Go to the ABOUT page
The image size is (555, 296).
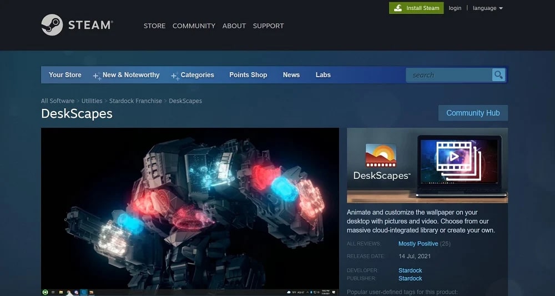pos(234,26)
